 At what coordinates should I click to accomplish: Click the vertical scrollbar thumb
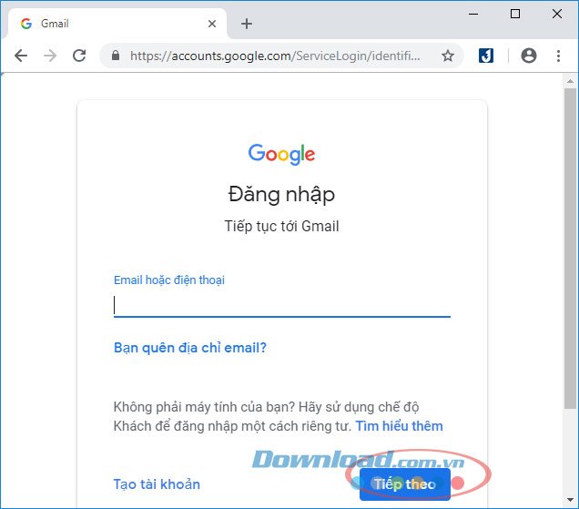pos(570,249)
